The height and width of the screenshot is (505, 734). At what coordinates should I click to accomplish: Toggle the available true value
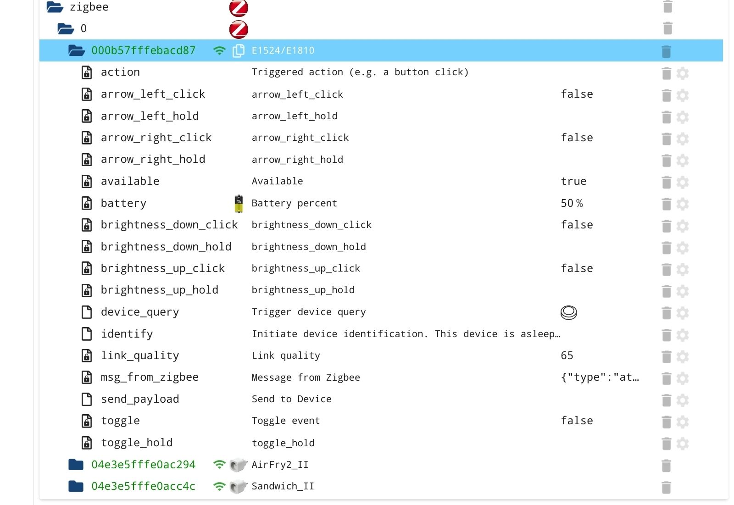[x=573, y=181]
